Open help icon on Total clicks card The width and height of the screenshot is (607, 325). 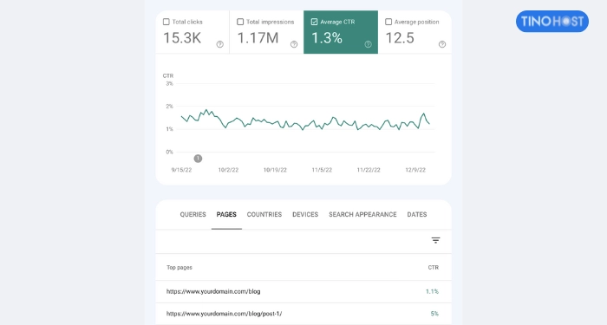pyautogui.click(x=220, y=44)
